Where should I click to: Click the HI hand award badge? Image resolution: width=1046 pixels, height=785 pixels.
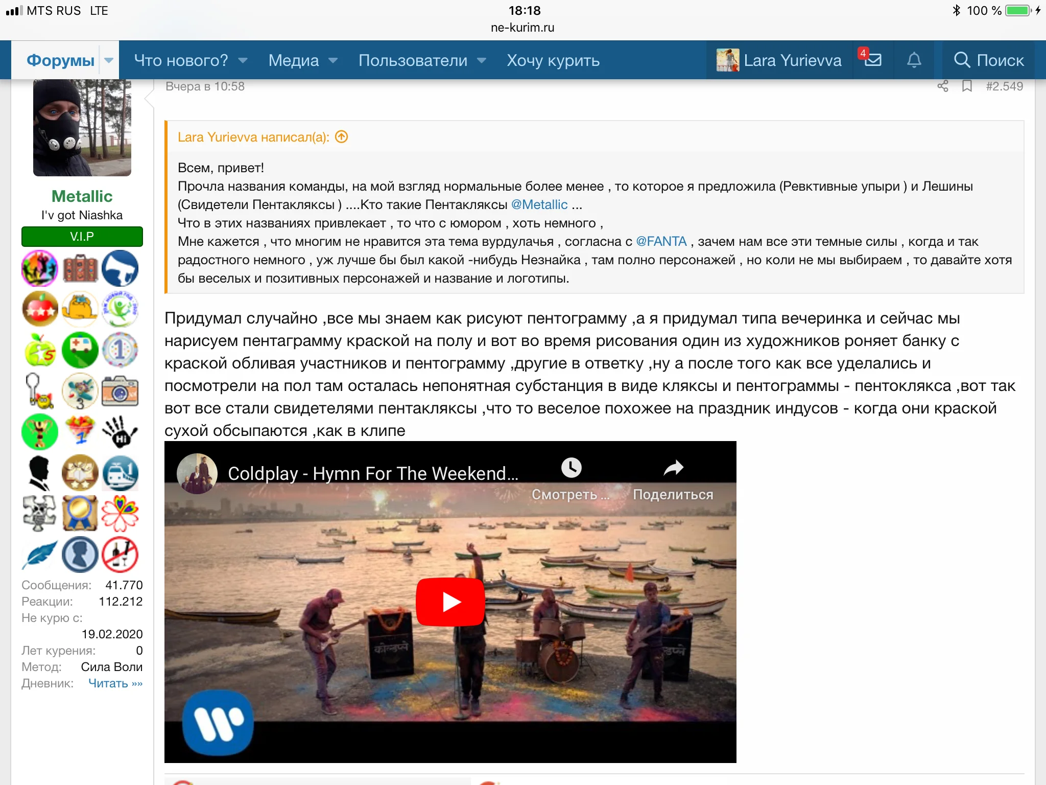tap(120, 432)
